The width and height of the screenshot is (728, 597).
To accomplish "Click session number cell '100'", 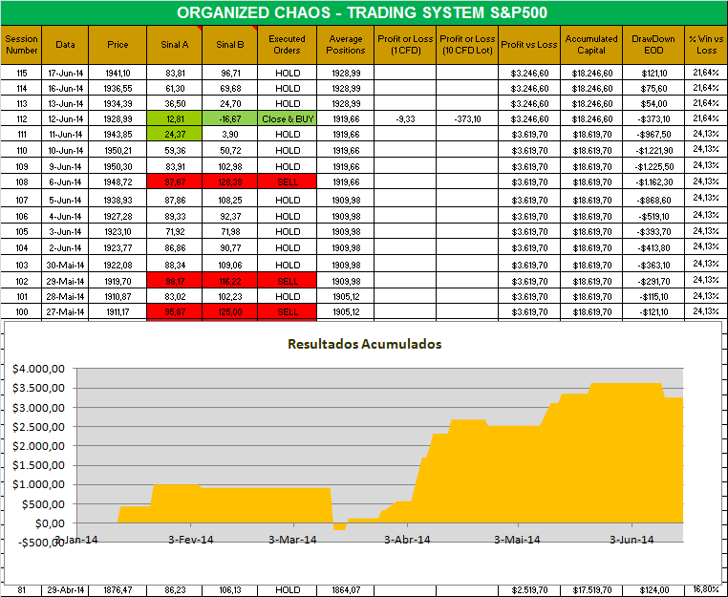I will (x=21, y=312).
